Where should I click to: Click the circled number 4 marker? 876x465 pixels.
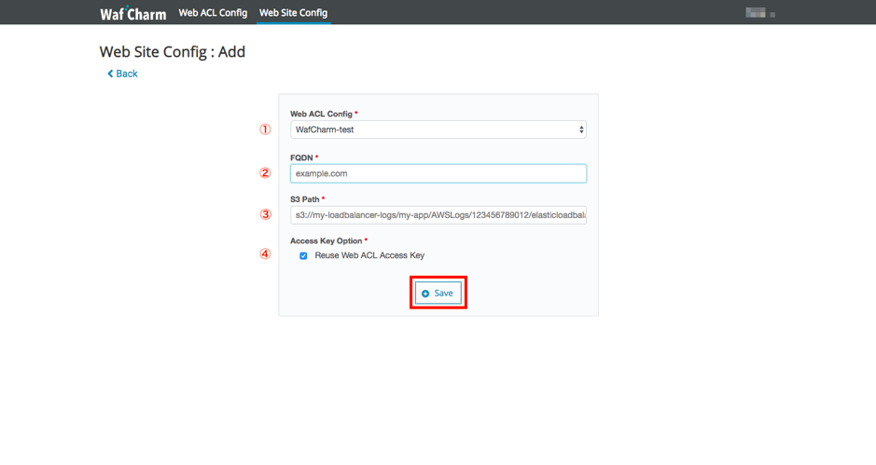point(265,253)
